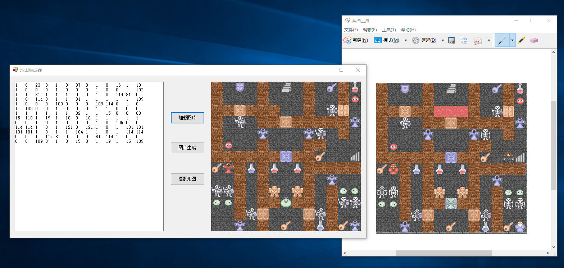
Task: Click the scroll right arrow in Snipping Tool
Action: point(547,253)
